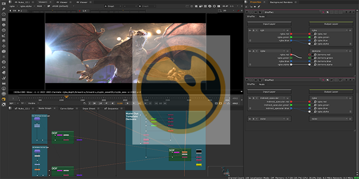Open the Filter nodes menu icon
This screenshot has width=359, height=179.
click(x=4, y=30)
